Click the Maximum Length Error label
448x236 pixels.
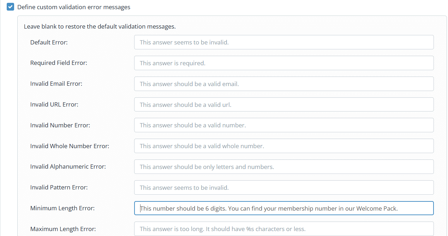pyautogui.click(x=63, y=229)
